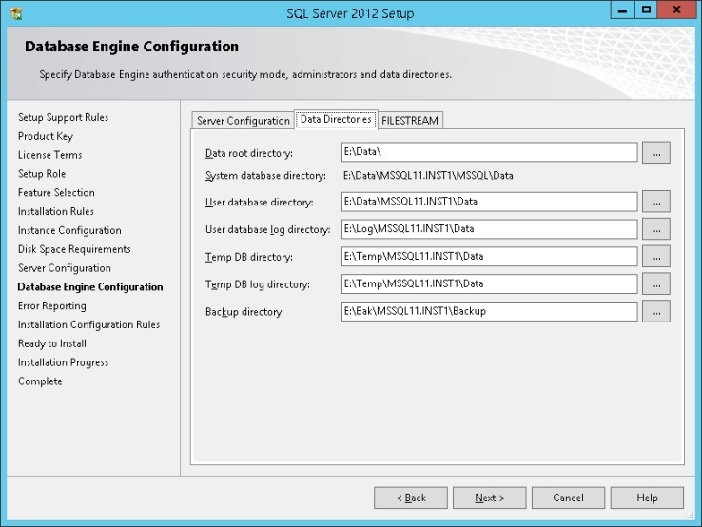
Task: Browse for the User database log directory
Action: (x=656, y=229)
